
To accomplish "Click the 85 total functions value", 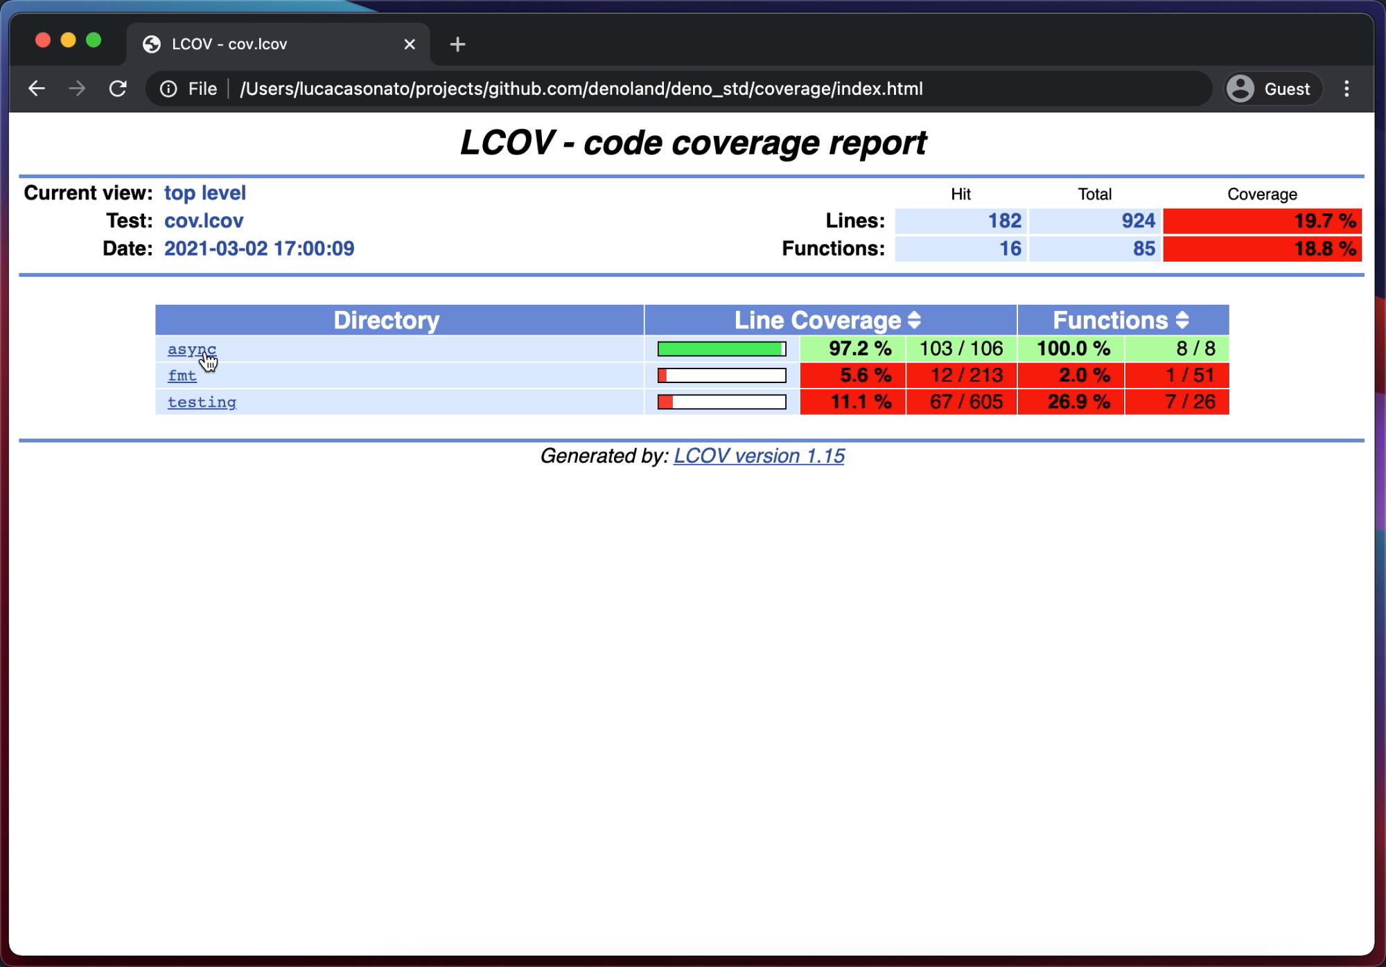I will click(1094, 249).
